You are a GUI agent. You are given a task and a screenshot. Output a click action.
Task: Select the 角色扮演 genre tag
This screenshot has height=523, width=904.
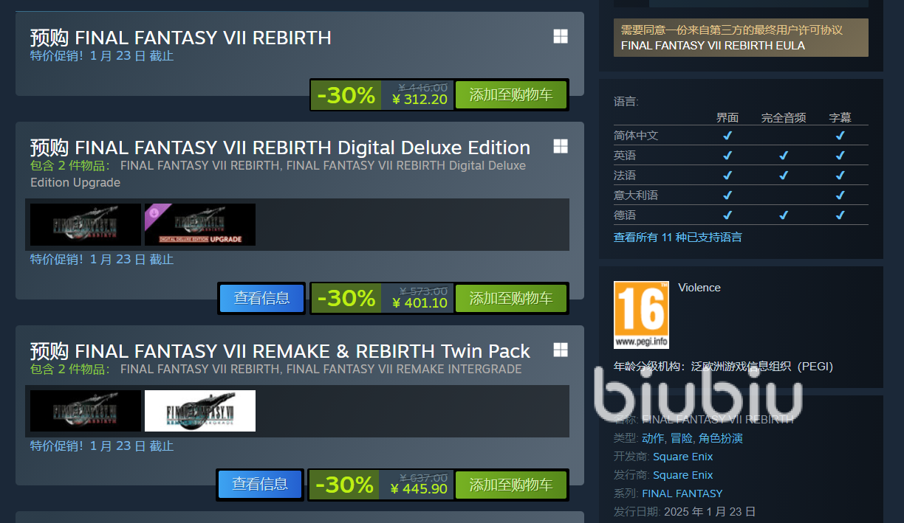click(x=721, y=438)
